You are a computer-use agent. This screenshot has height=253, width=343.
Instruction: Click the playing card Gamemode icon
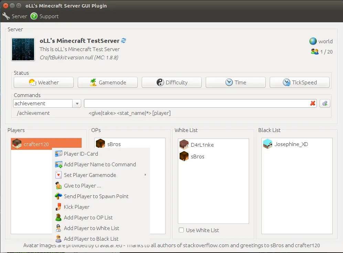point(58,175)
